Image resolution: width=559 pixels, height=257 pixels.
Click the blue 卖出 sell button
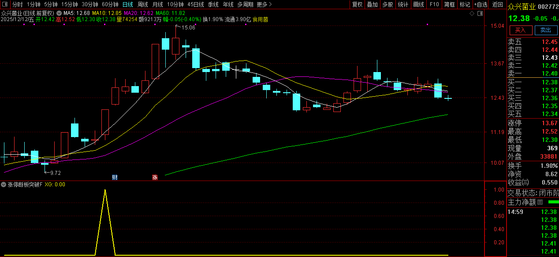546,30
